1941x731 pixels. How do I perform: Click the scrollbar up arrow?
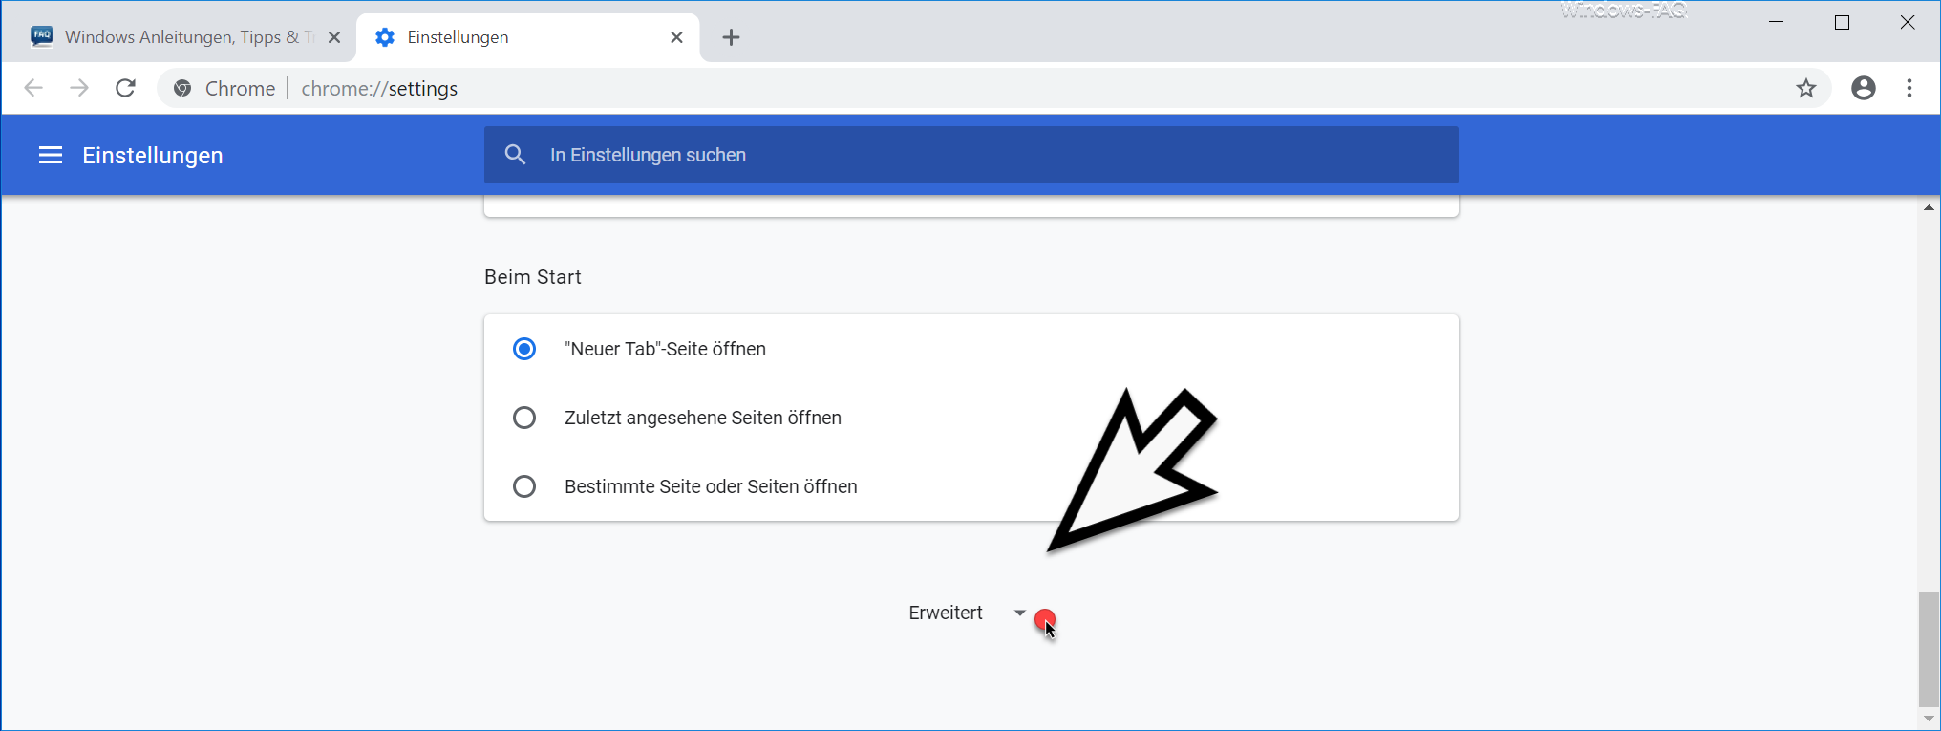tap(1929, 207)
